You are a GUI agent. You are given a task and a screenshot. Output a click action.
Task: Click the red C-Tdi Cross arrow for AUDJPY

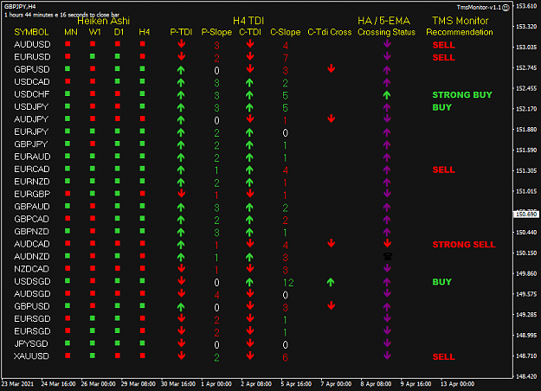[332, 119]
